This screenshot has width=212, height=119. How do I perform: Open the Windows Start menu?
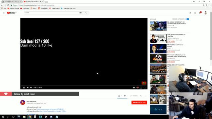(2, 117)
